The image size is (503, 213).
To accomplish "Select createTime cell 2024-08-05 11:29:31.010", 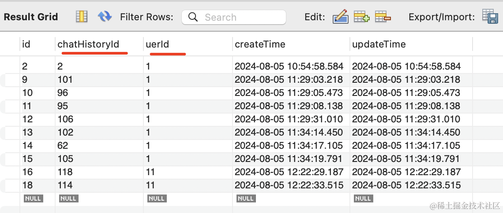I will [x=289, y=119].
